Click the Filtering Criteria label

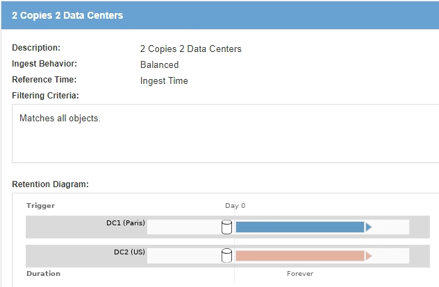(45, 95)
